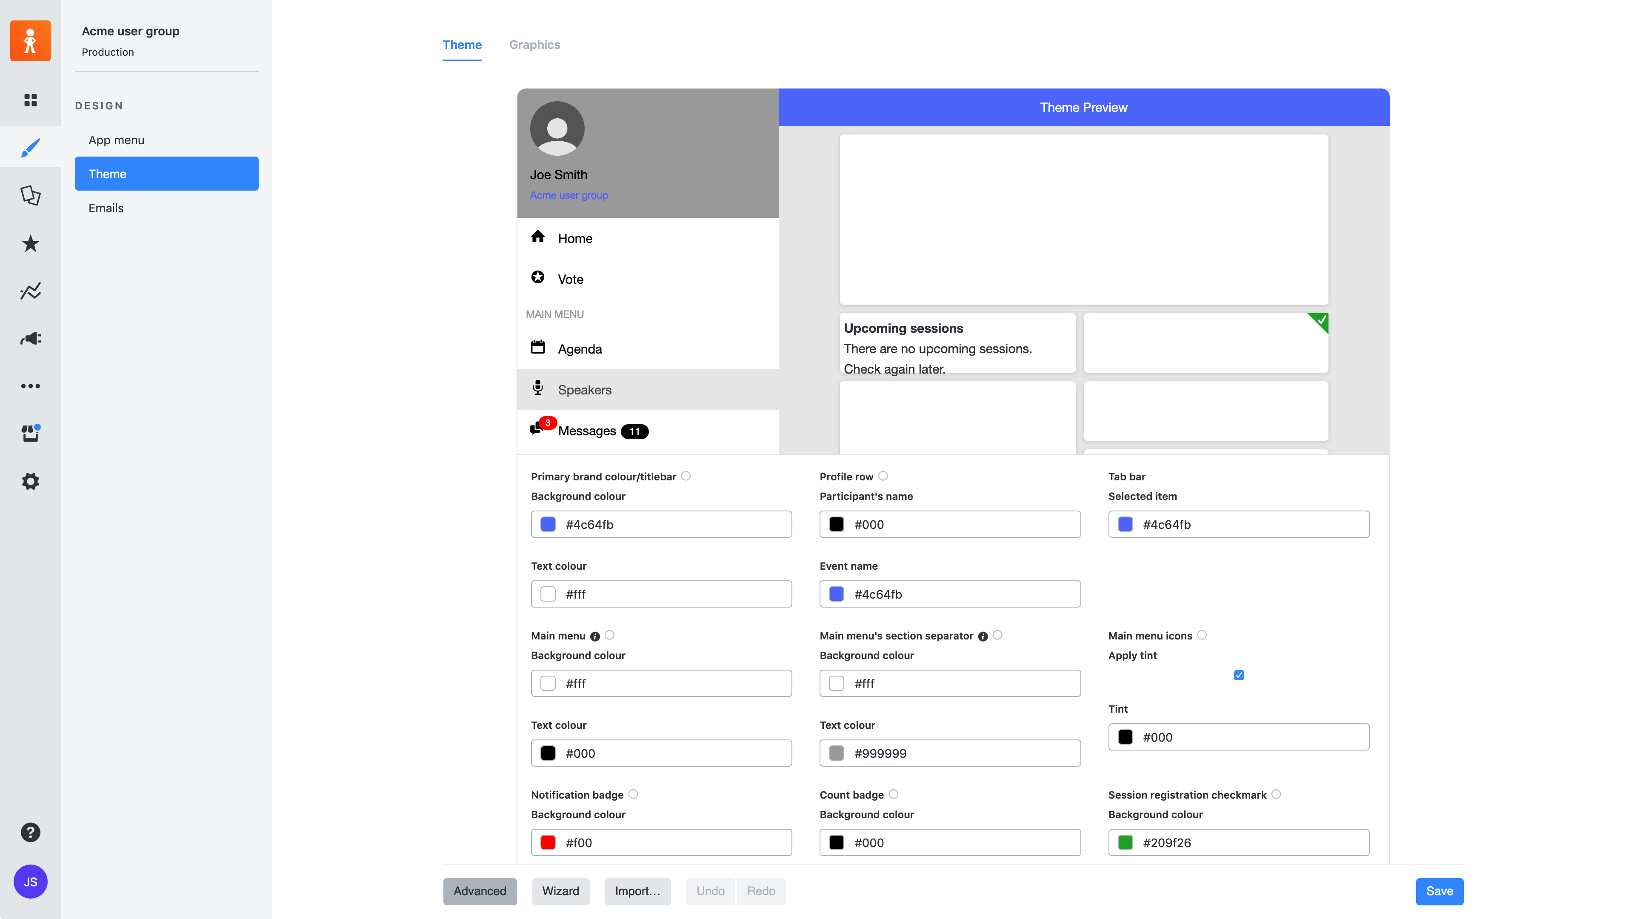
Task: Open the Emails menu item
Action: [x=106, y=208]
